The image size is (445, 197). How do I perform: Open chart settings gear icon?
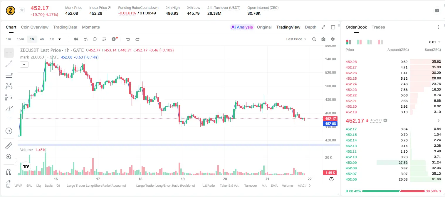click(x=333, y=39)
